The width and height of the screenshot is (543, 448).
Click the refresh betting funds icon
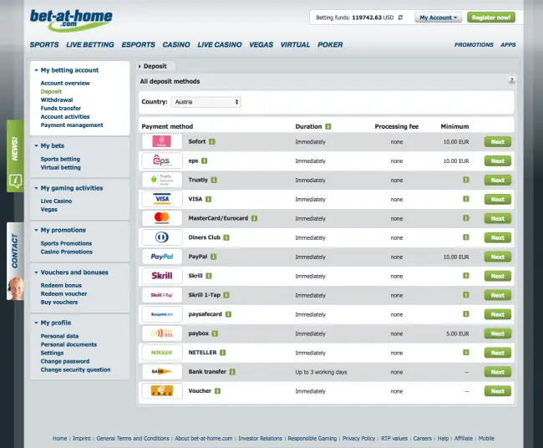(x=400, y=17)
